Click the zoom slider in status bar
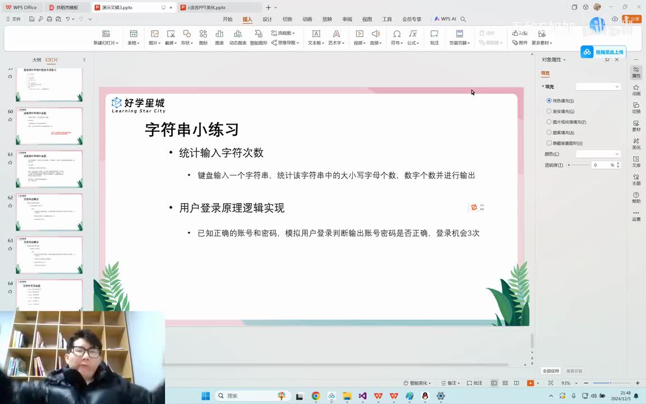 pos(611,383)
